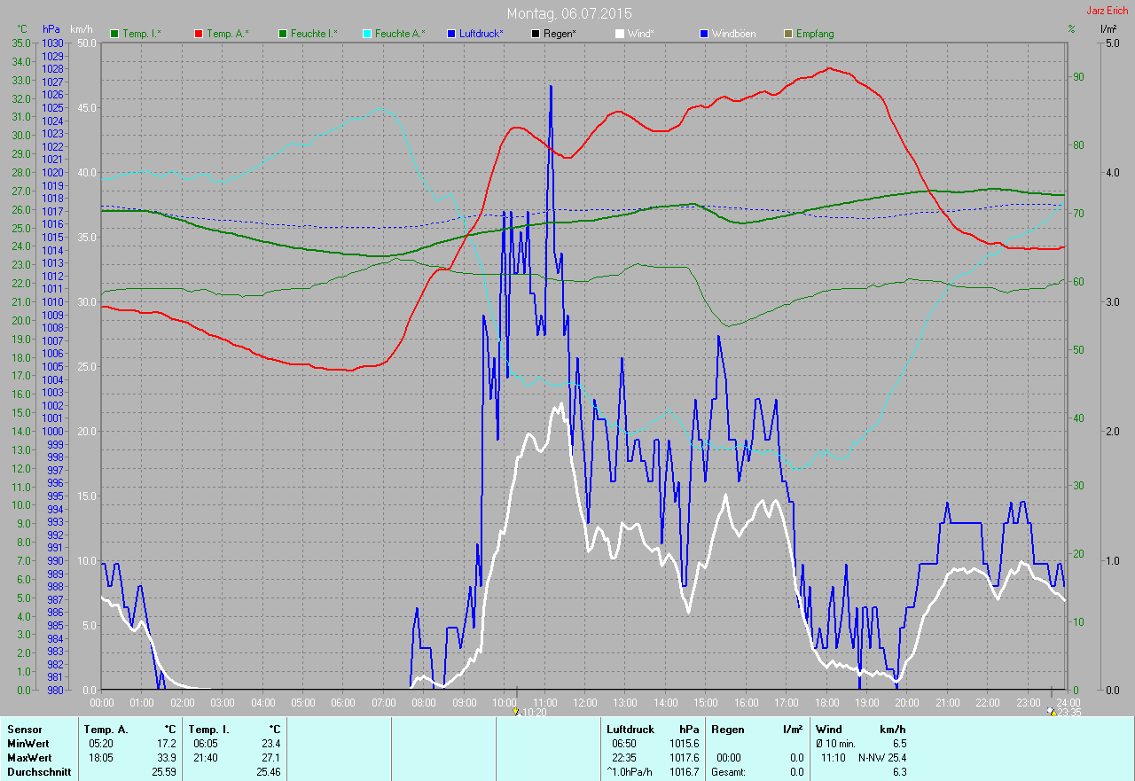Viewport: 1135px width, 781px height.
Task: Click the Durchschnitt row label
Action: coord(35,772)
